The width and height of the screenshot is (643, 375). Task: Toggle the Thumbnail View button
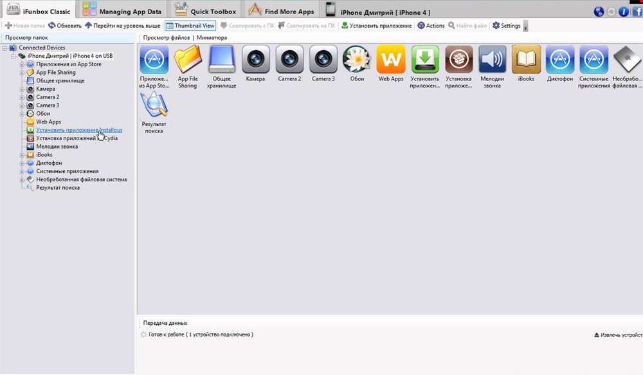pyautogui.click(x=190, y=26)
